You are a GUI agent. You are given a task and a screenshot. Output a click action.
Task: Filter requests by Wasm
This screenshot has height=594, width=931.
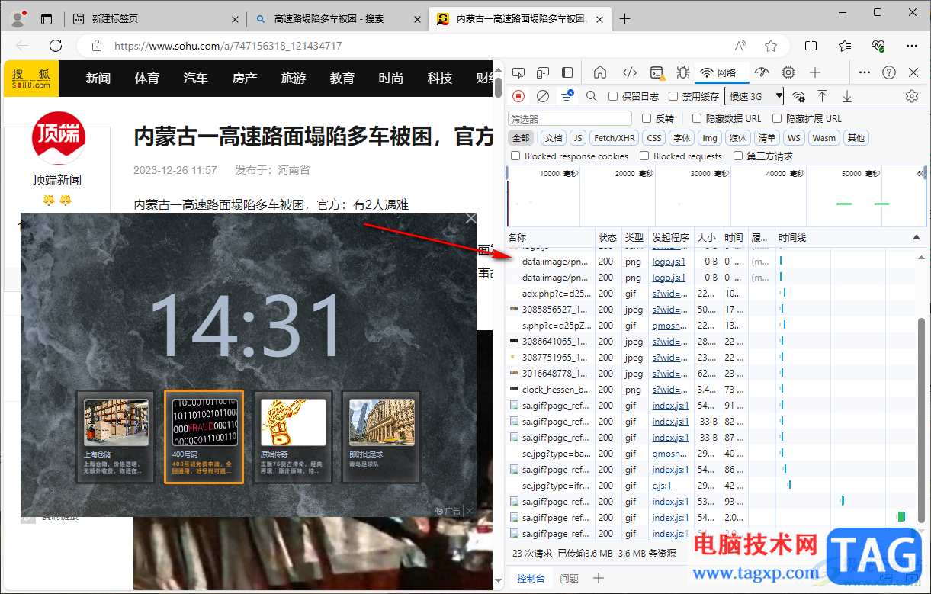823,138
